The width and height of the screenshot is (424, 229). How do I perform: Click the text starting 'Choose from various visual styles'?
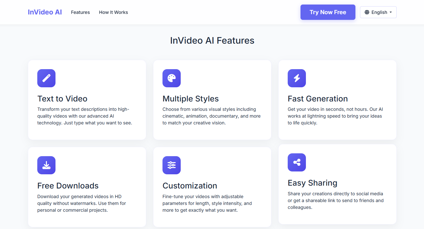tap(211, 116)
